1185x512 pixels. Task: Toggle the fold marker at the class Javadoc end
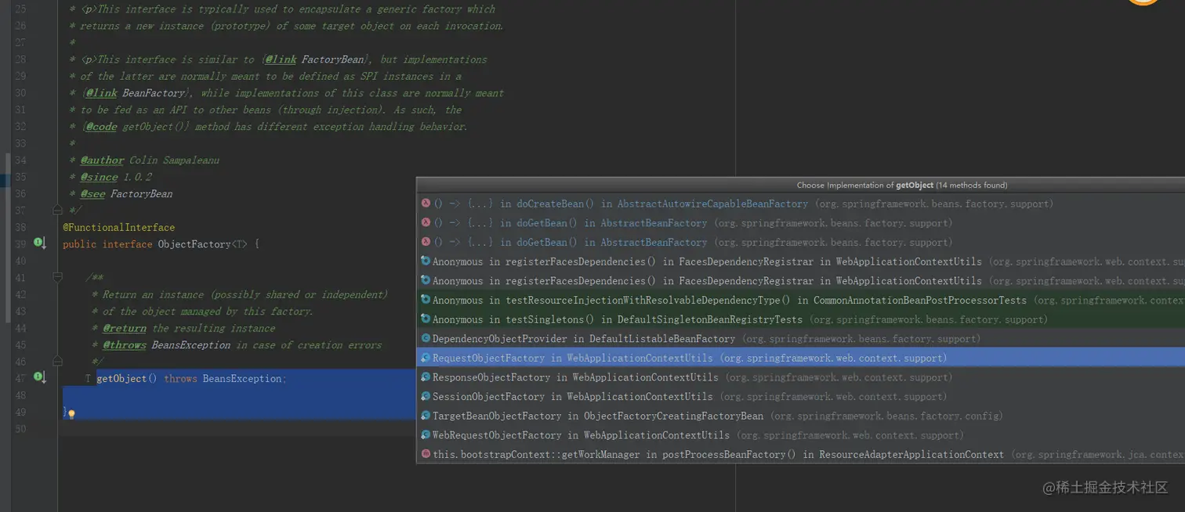click(x=57, y=210)
